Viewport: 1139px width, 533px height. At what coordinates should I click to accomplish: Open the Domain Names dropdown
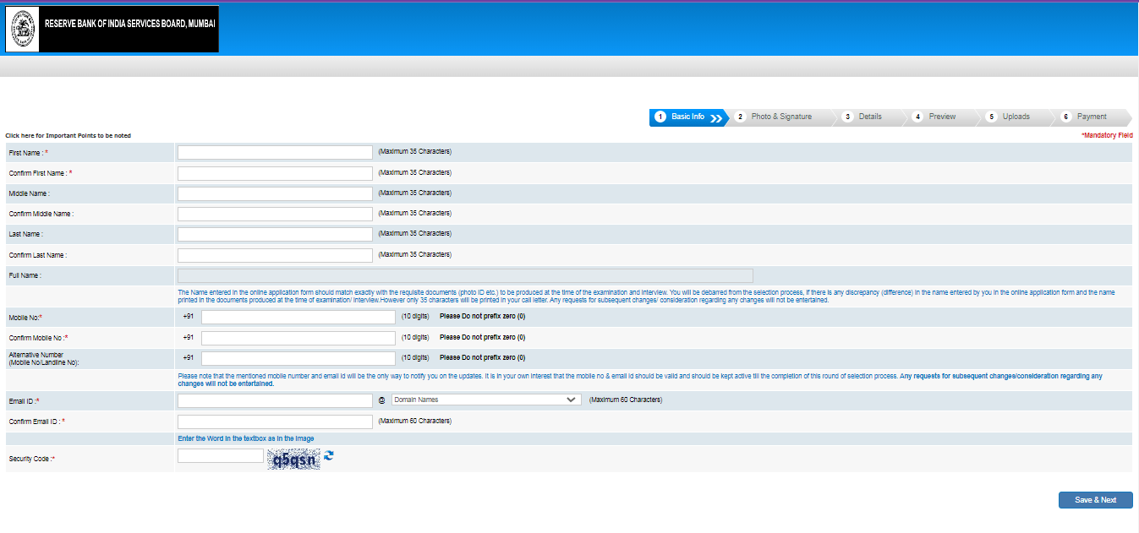click(485, 400)
